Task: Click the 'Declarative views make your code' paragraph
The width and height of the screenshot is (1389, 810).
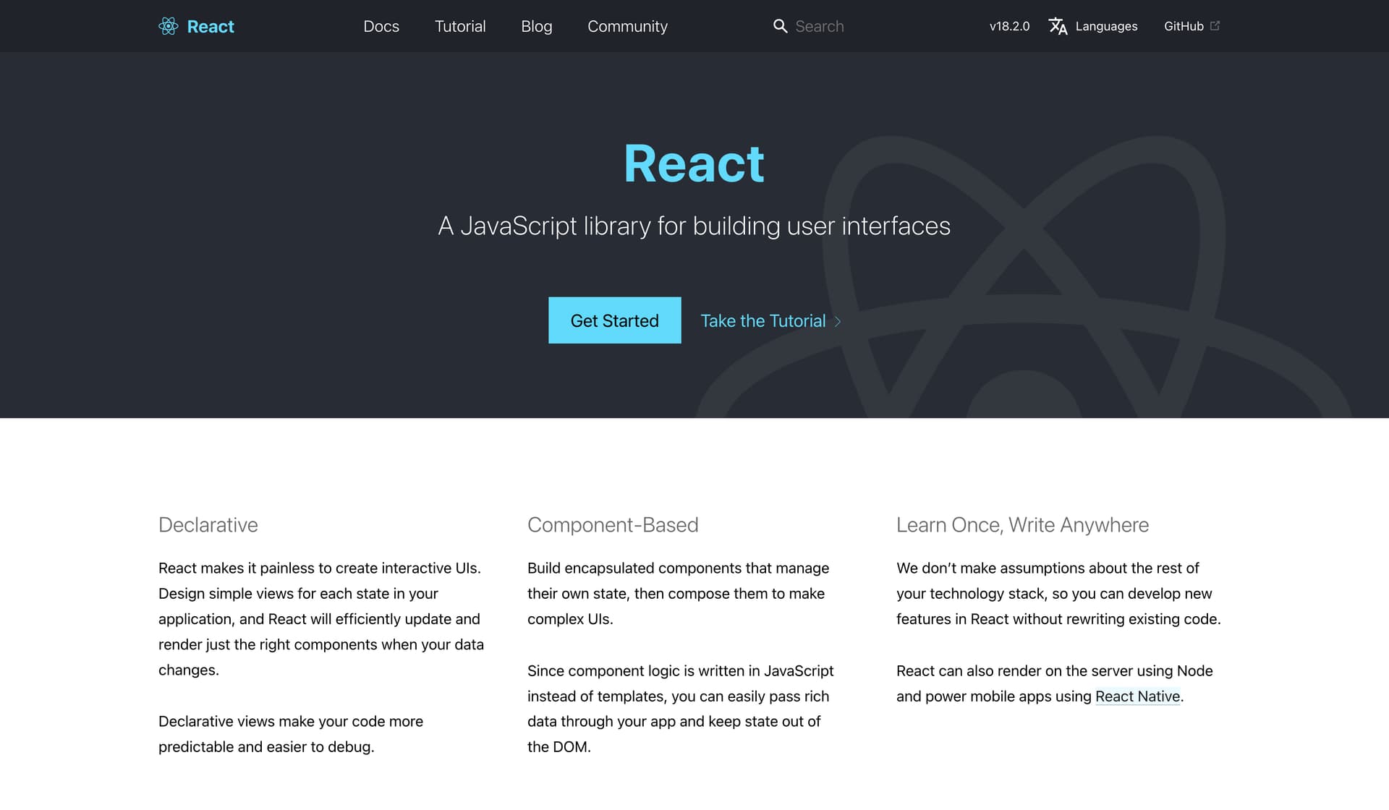Action: [291, 734]
